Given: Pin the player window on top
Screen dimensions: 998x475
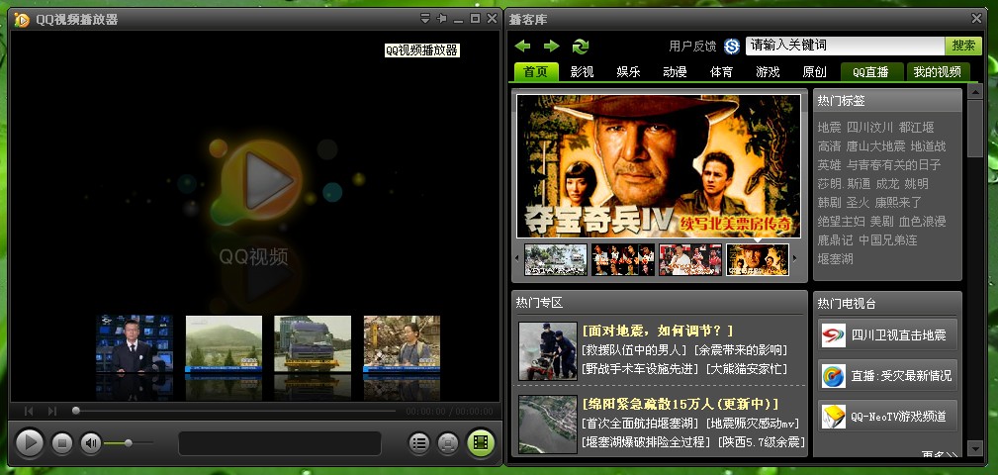Looking at the screenshot, I should click(x=442, y=19).
